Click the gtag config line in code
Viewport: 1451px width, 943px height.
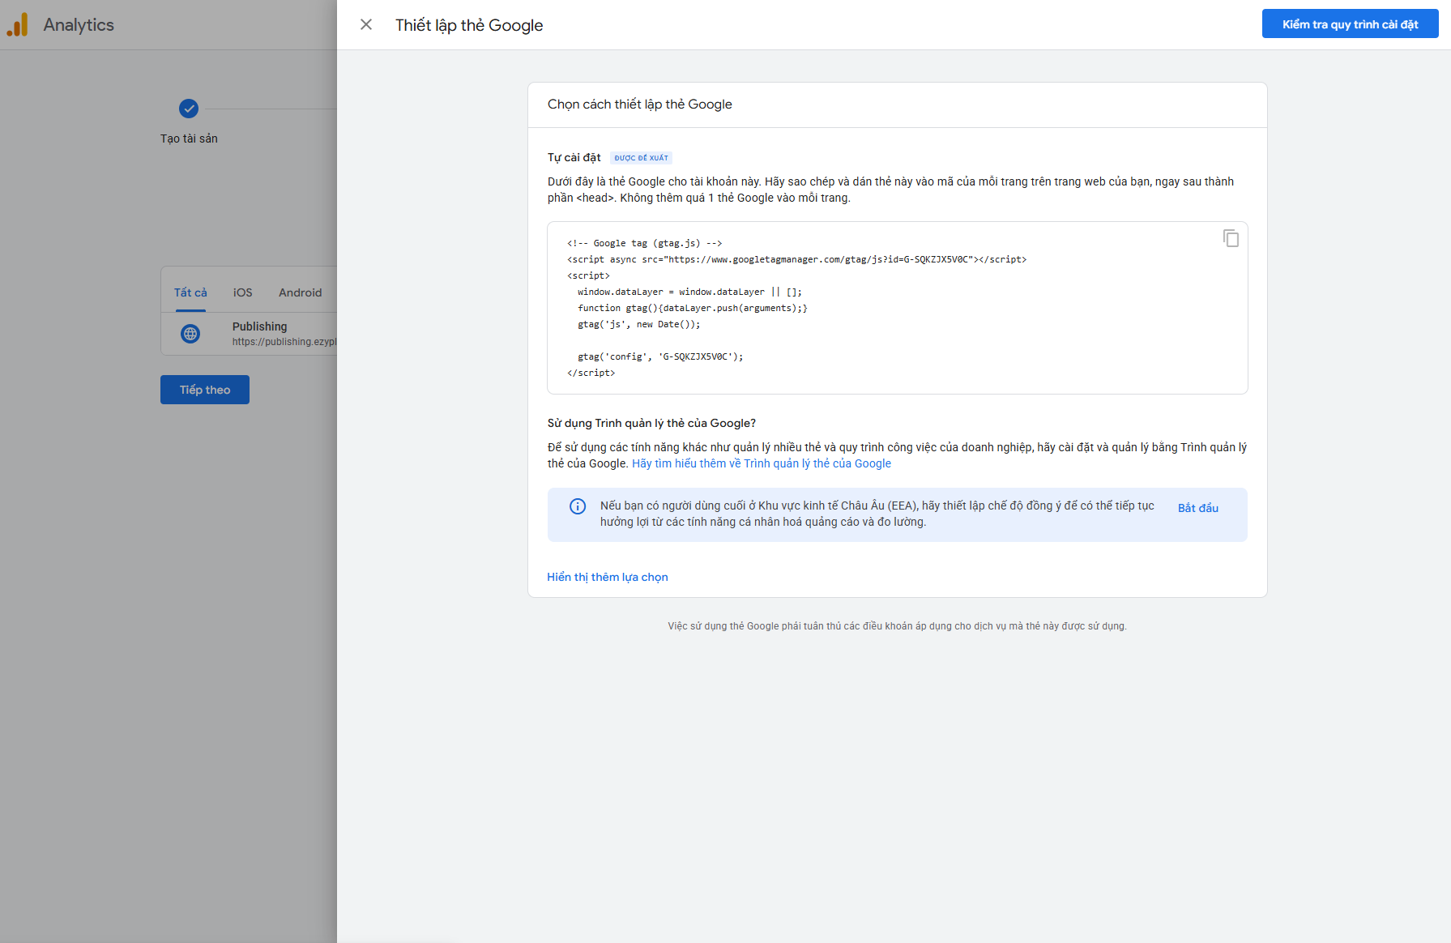(659, 356)
